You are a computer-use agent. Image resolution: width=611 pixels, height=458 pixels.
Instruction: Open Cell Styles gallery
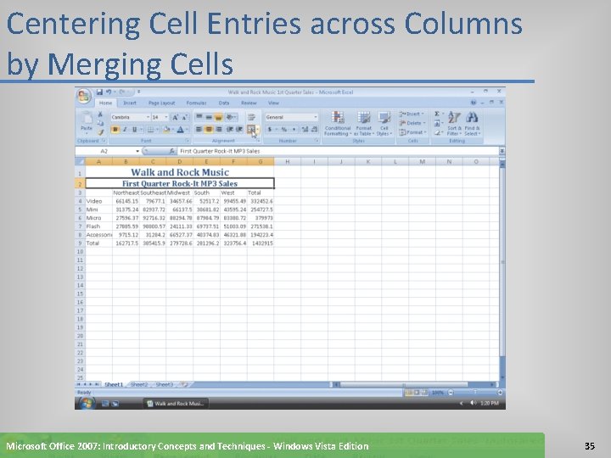(384, 124)
